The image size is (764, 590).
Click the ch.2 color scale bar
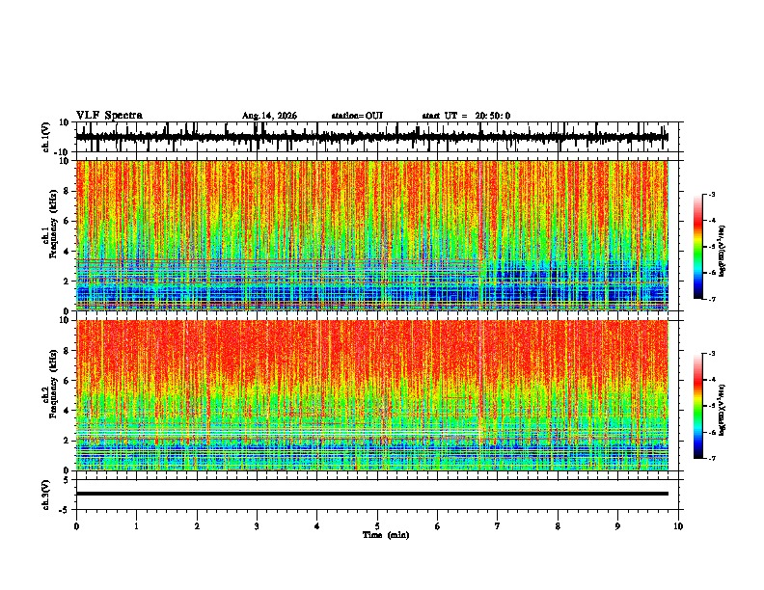click(x=697, y=406)
